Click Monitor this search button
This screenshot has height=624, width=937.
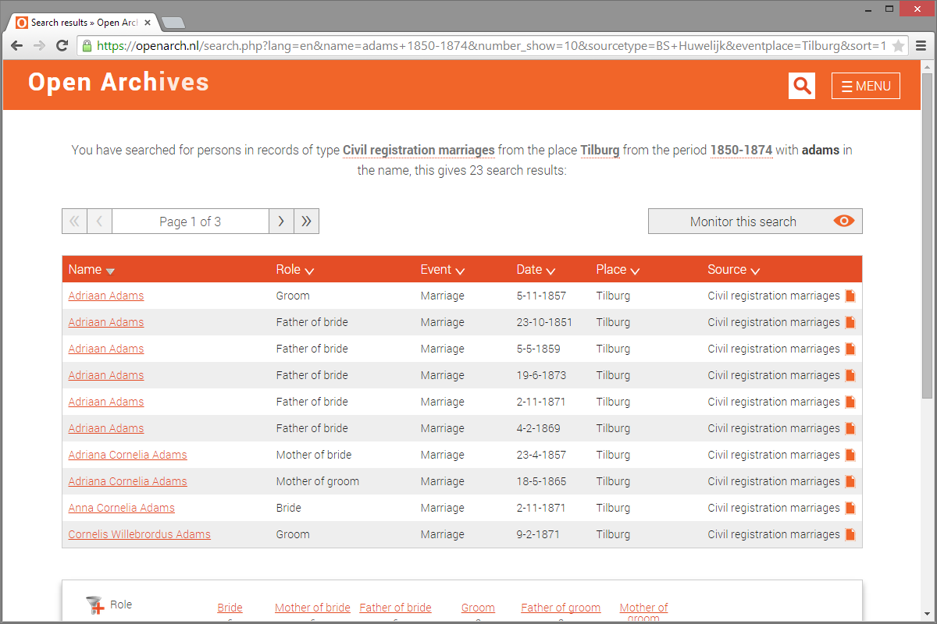click(x=755, y=222)
